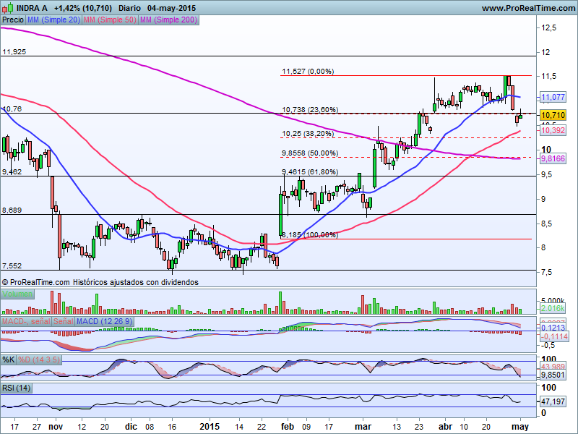Click the 2015 label on the date axis
The image size is (578, 434).
tap(210, 427)
